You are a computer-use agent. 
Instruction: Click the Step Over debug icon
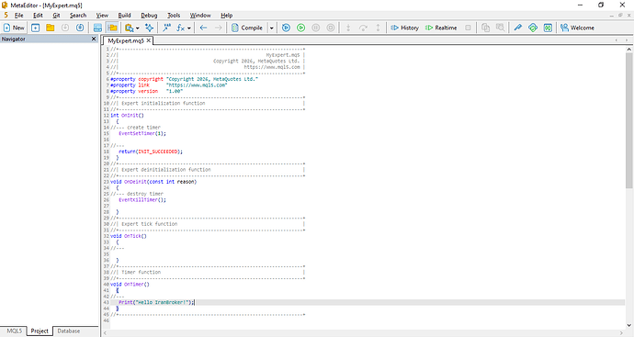click(363, 28)
